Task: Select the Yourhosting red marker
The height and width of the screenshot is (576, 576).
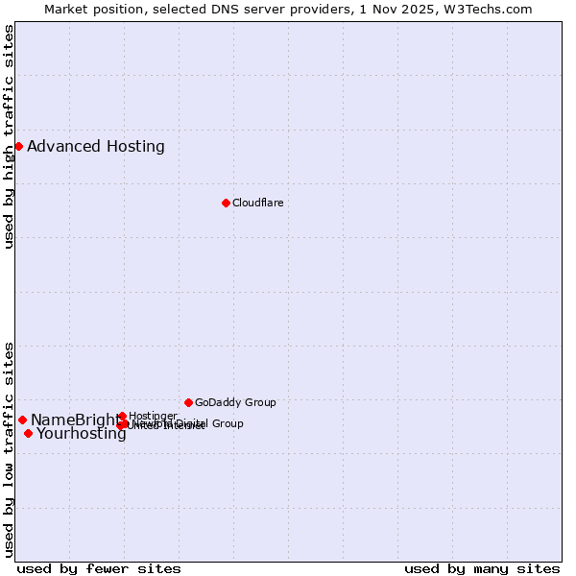Action: click(x=28, y=433)
